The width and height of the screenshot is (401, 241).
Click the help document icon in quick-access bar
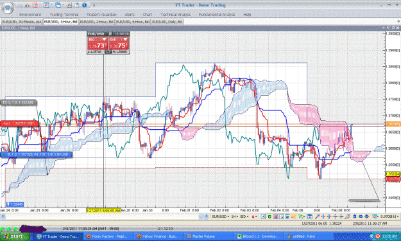click(x=76, y=5)
